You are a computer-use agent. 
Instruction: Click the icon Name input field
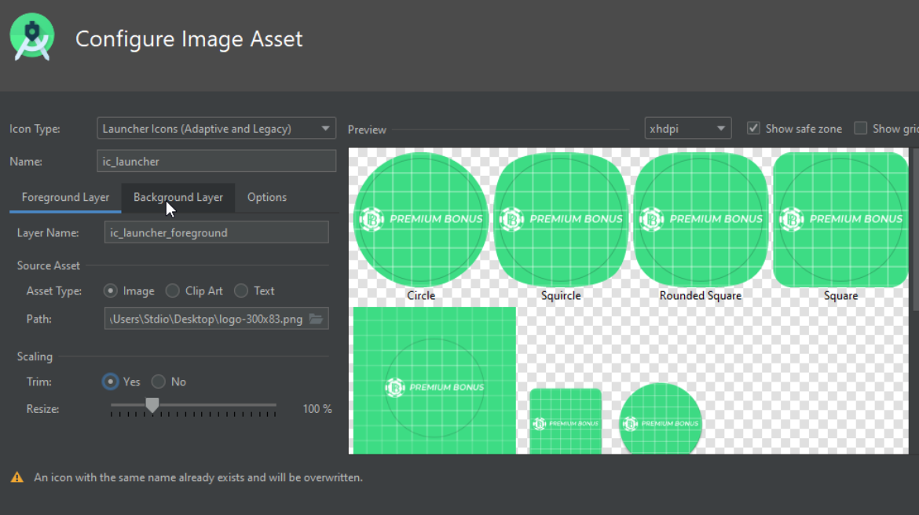point(216,161)
